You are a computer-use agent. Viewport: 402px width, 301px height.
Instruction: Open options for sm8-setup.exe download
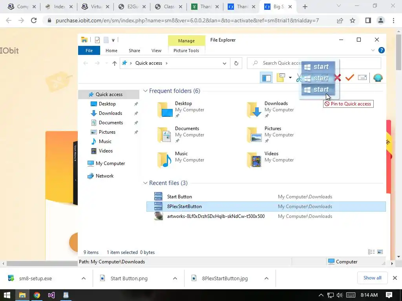(84, 279)
